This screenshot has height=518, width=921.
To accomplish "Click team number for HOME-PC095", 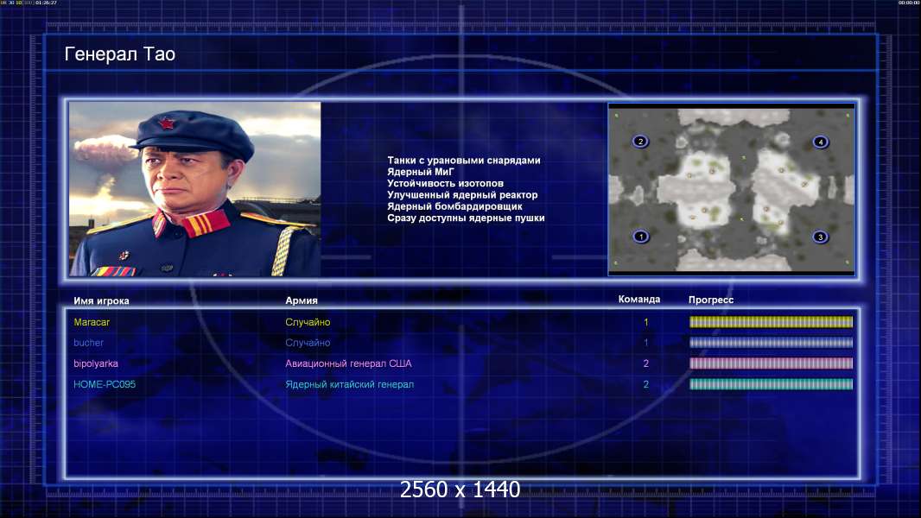I will click(646, 384).
